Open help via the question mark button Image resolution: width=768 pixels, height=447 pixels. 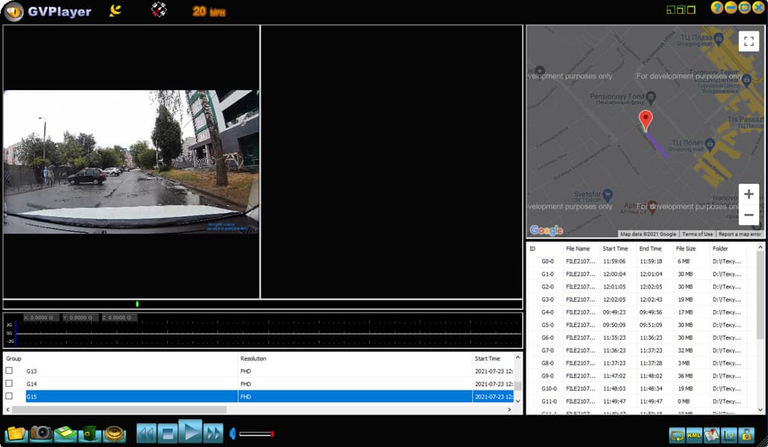(x=717, y=8)
